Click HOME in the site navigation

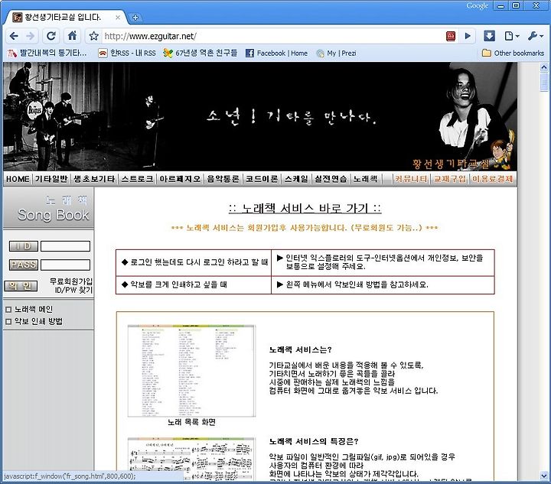point(18,179)
